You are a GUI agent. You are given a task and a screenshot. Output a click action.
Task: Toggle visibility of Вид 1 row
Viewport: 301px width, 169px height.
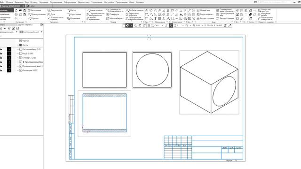[1, 54]
